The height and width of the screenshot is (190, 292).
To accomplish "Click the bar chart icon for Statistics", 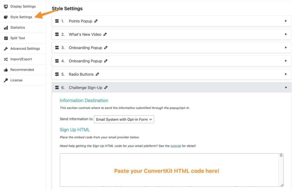I will pos(5,27).
